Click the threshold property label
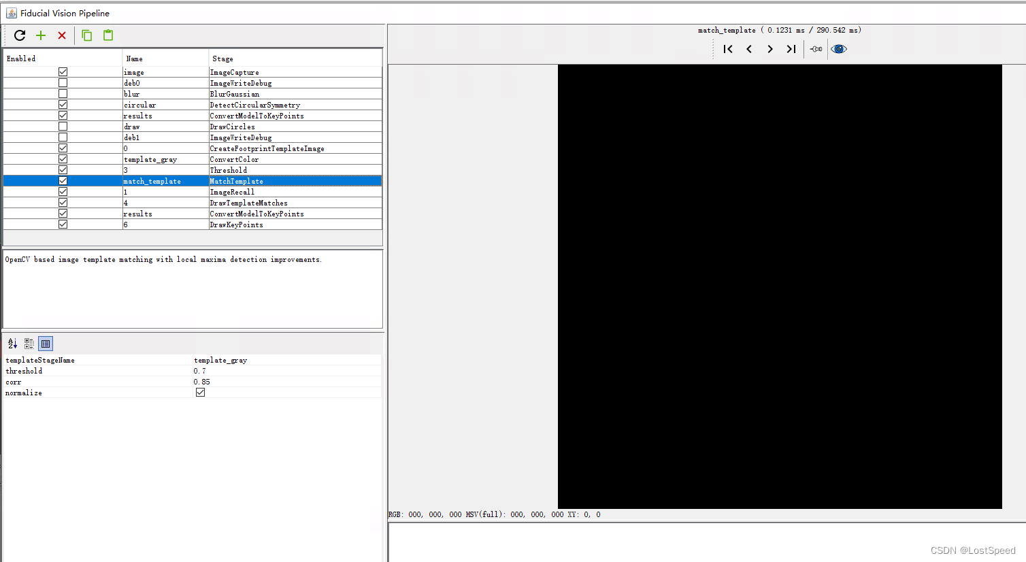Screen dimensions: 1026x562 (x=24, y=371)
